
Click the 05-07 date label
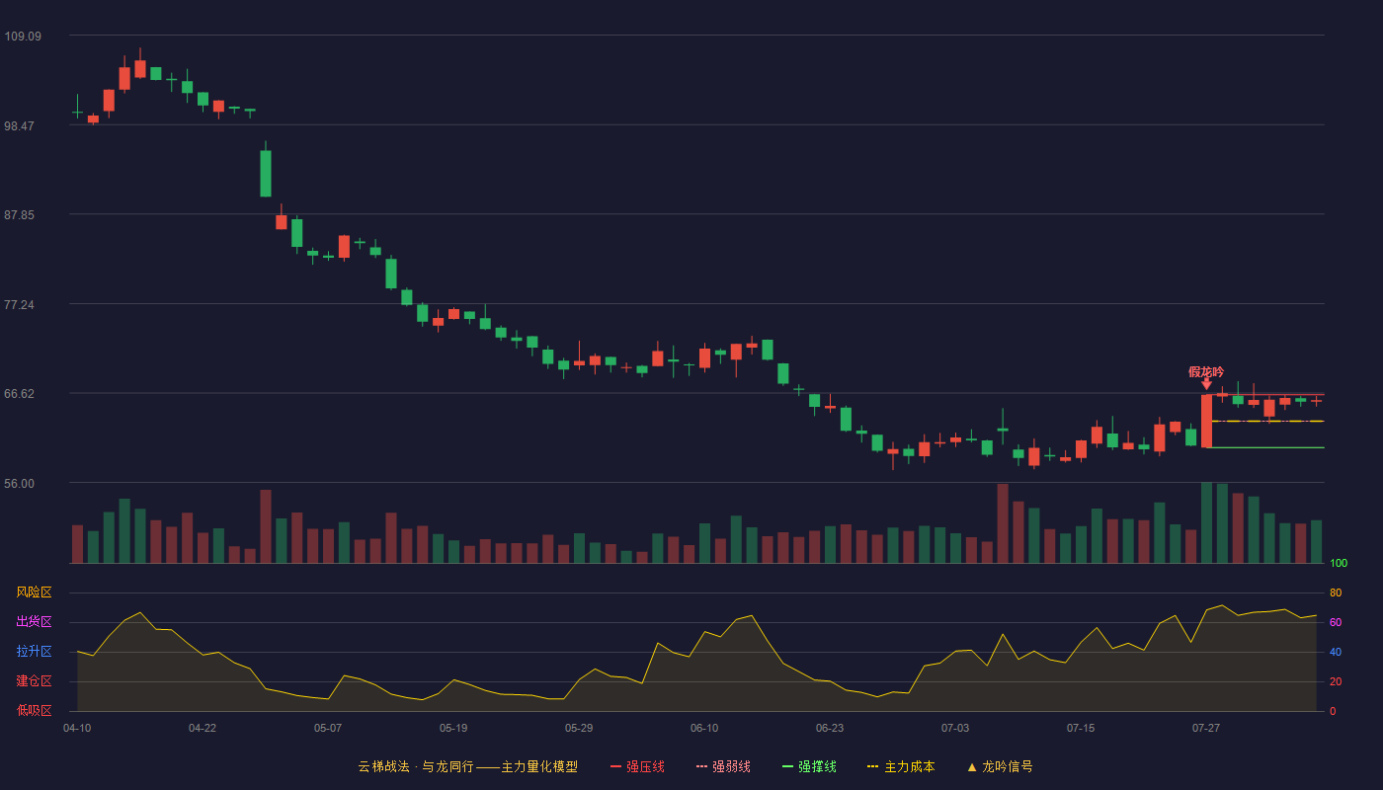click(x=328, y=728)
